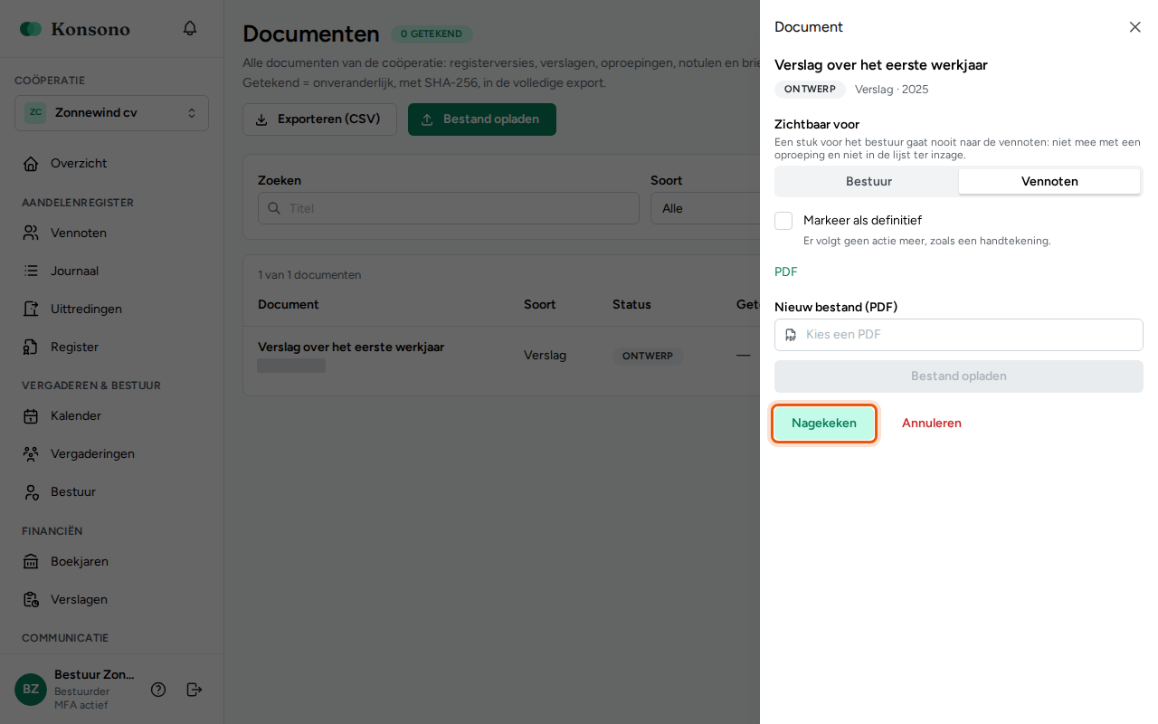Click the Verslagen sidebar icon
The image size is (1158, 724).
pos(31,600)
